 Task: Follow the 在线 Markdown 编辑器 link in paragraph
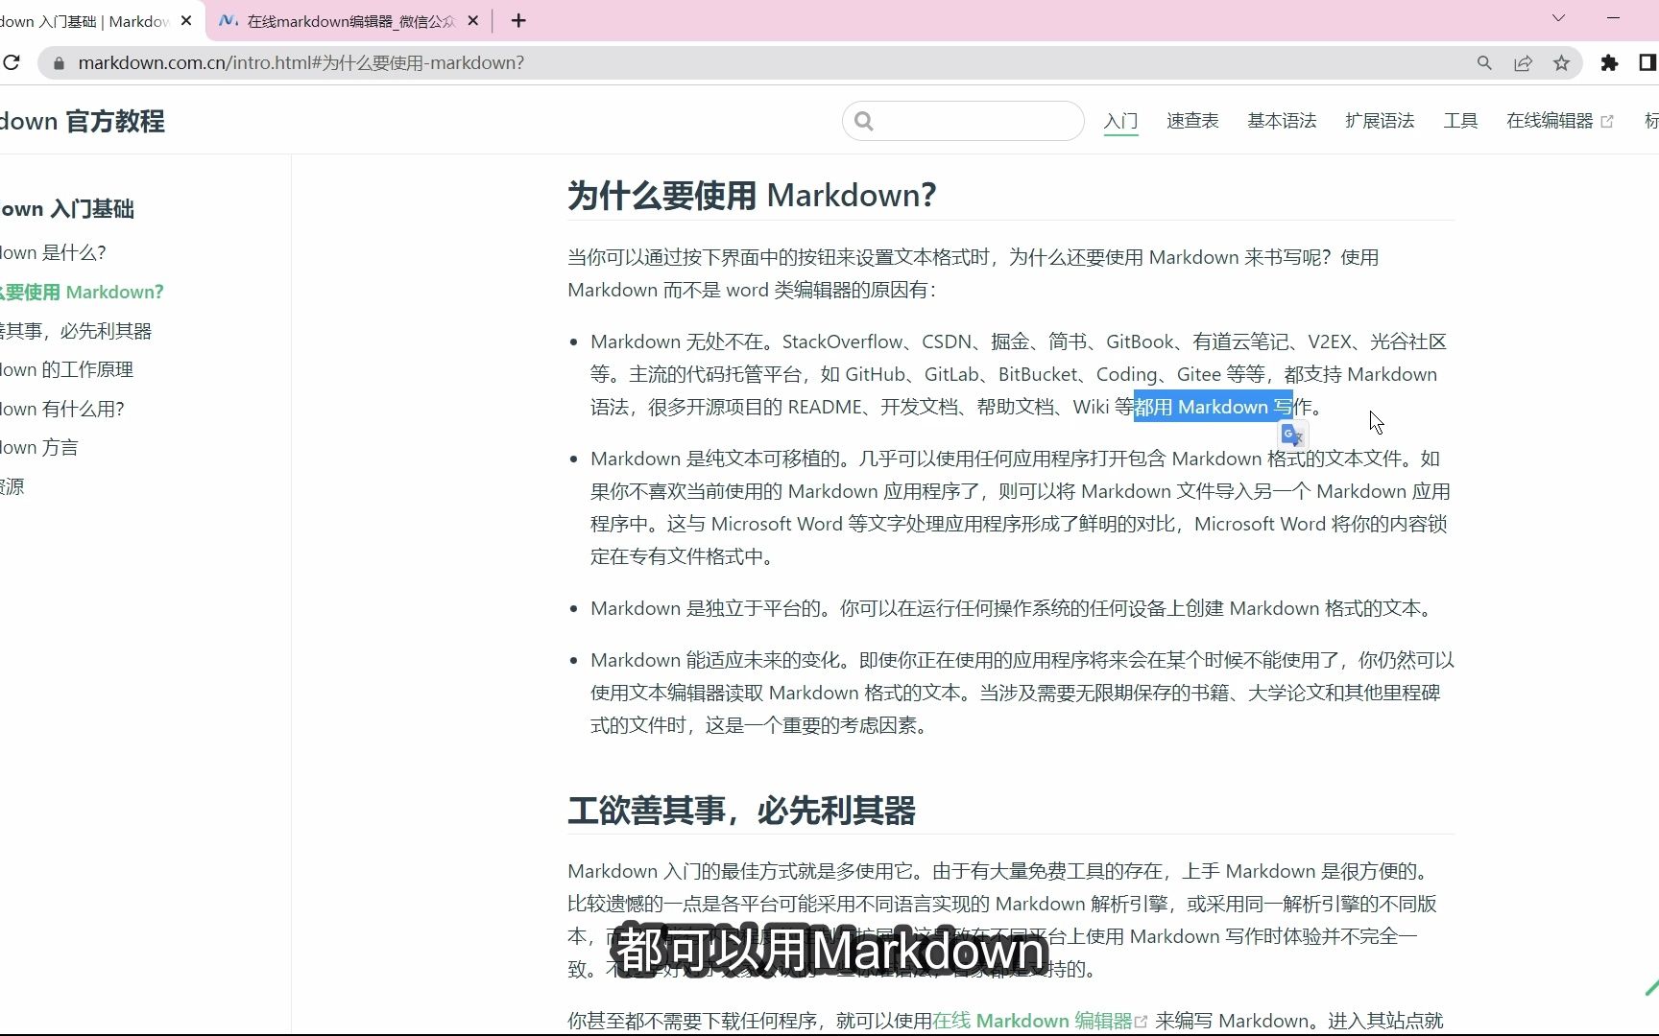click(1040, 1021)
